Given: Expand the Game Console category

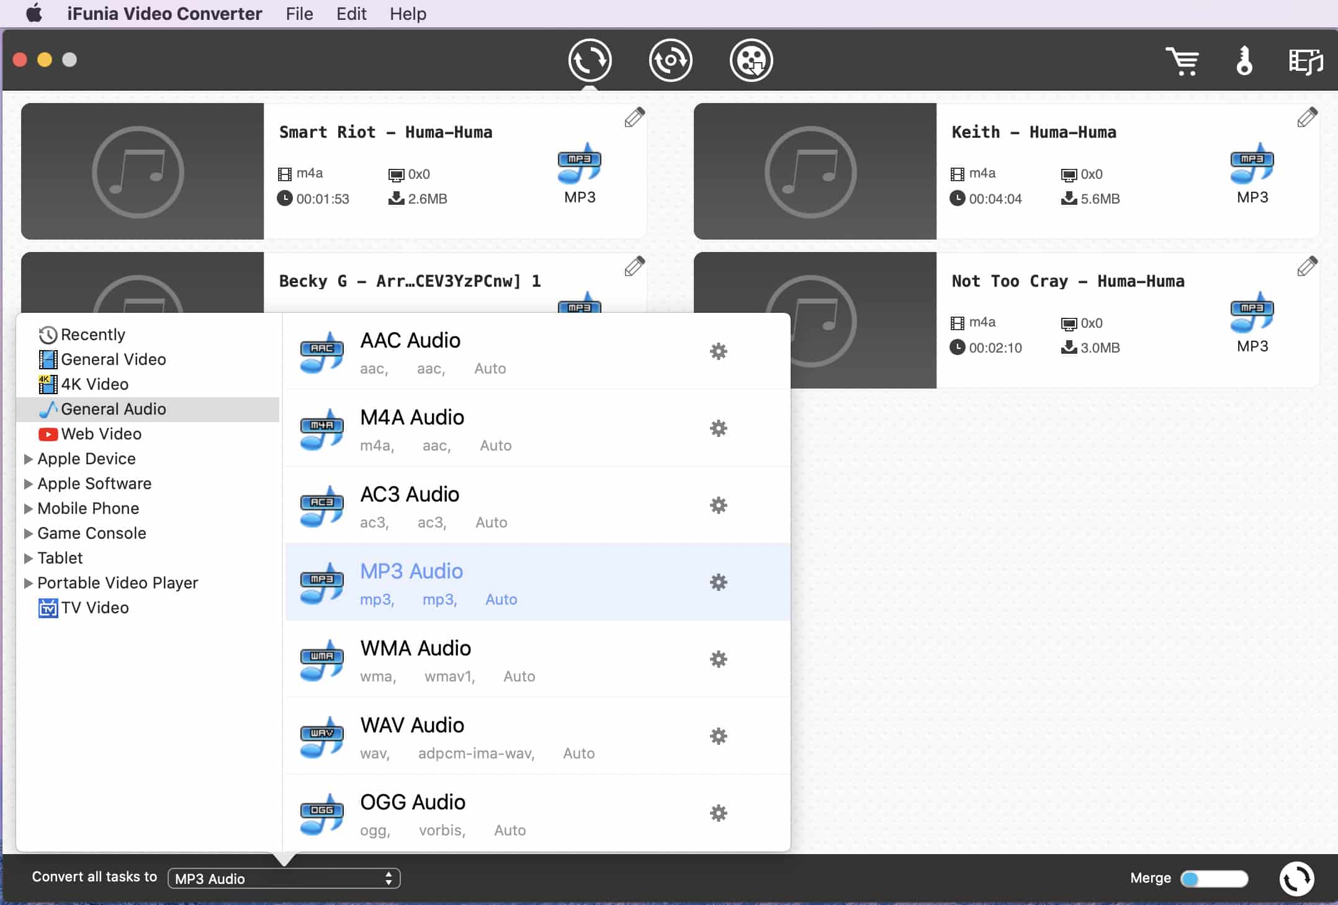Looking at the screenshot, I should coord(28,533).
